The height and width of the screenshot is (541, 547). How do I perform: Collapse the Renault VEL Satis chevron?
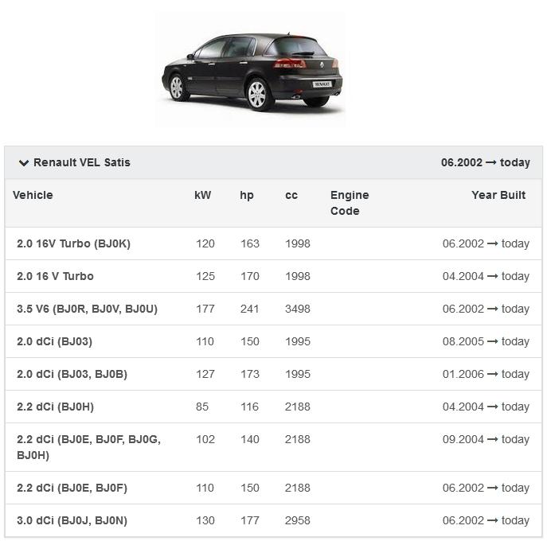tap(24, 163)
